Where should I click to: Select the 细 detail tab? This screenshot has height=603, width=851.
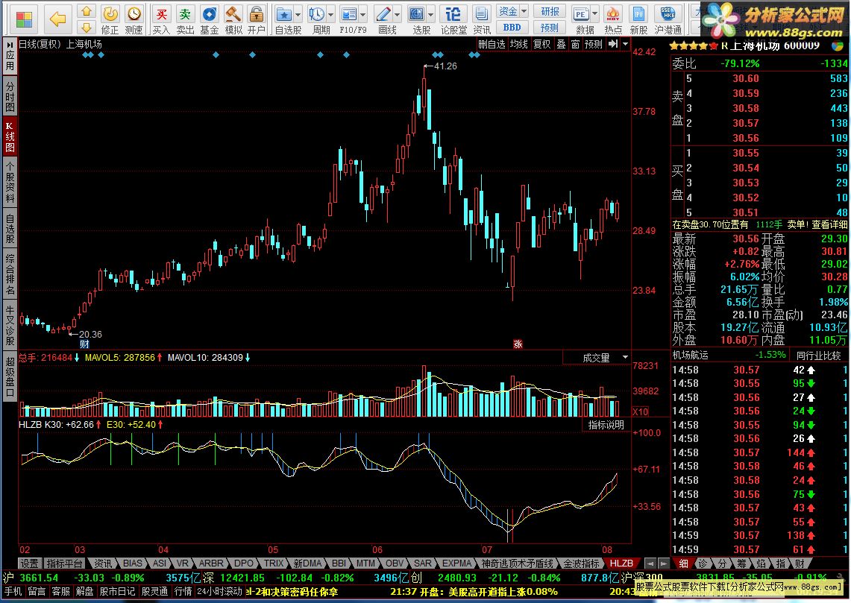tap(683, 563)
